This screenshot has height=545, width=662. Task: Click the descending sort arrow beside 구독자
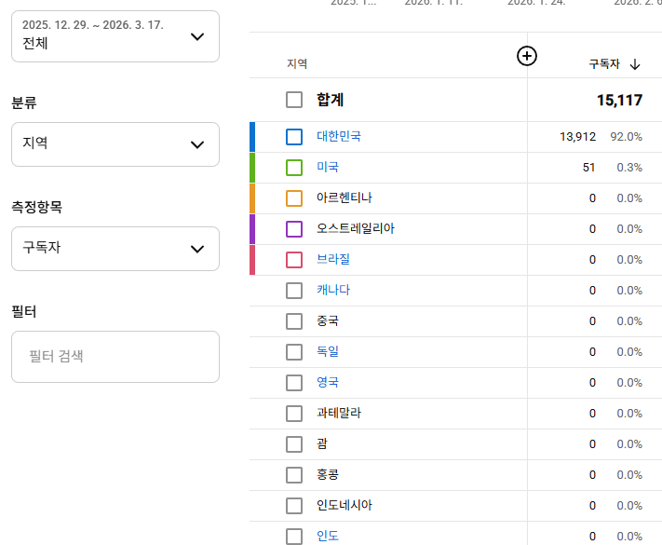[635, 64]
